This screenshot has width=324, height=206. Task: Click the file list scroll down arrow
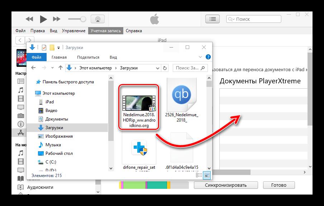[x=209, y=168]
